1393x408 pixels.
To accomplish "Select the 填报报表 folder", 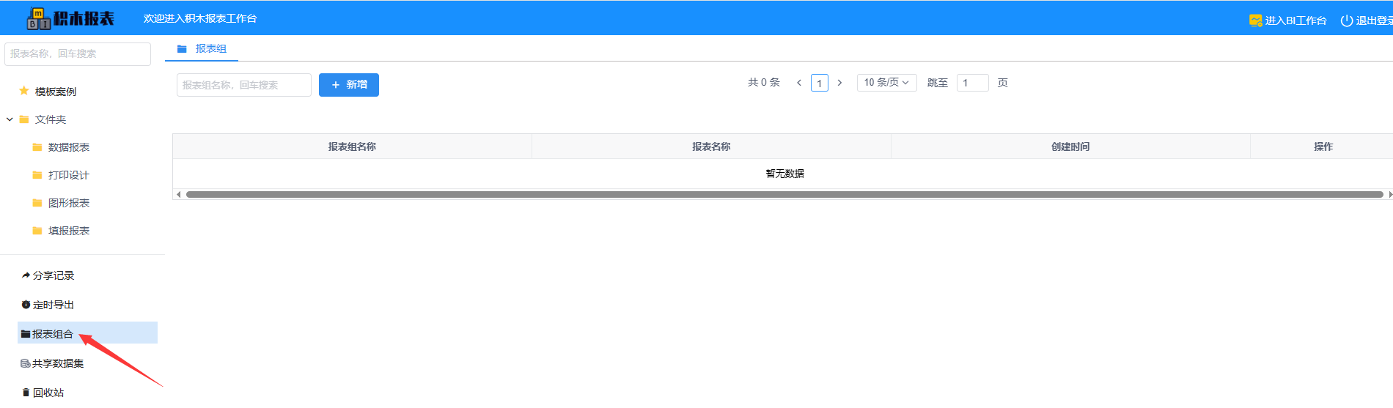I will (x=69, y=231).
